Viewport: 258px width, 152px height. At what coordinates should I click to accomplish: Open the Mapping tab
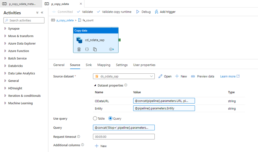[104, 65]
